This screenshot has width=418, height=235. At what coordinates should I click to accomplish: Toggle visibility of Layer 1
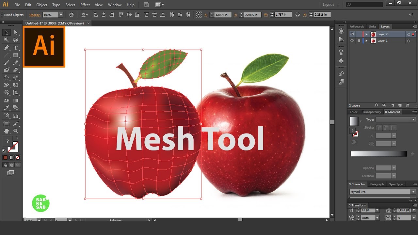pos(352,41)
